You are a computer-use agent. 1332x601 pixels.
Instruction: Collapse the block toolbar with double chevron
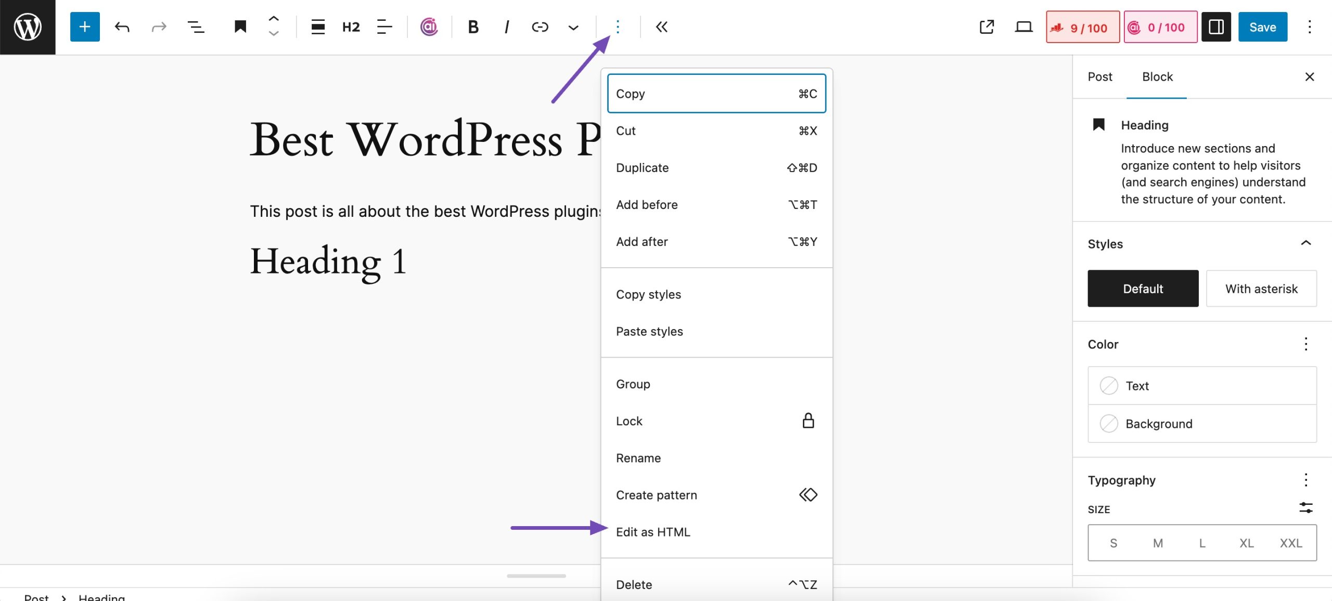661,27
